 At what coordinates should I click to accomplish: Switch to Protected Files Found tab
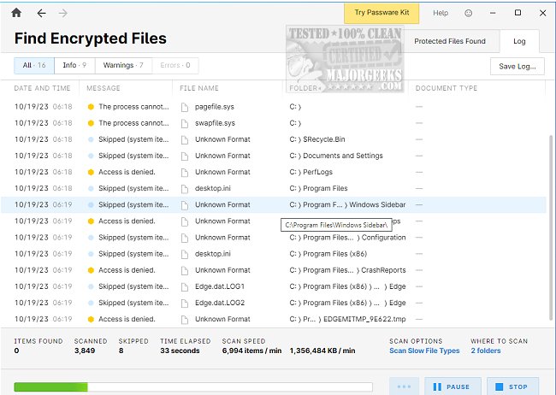450,41
